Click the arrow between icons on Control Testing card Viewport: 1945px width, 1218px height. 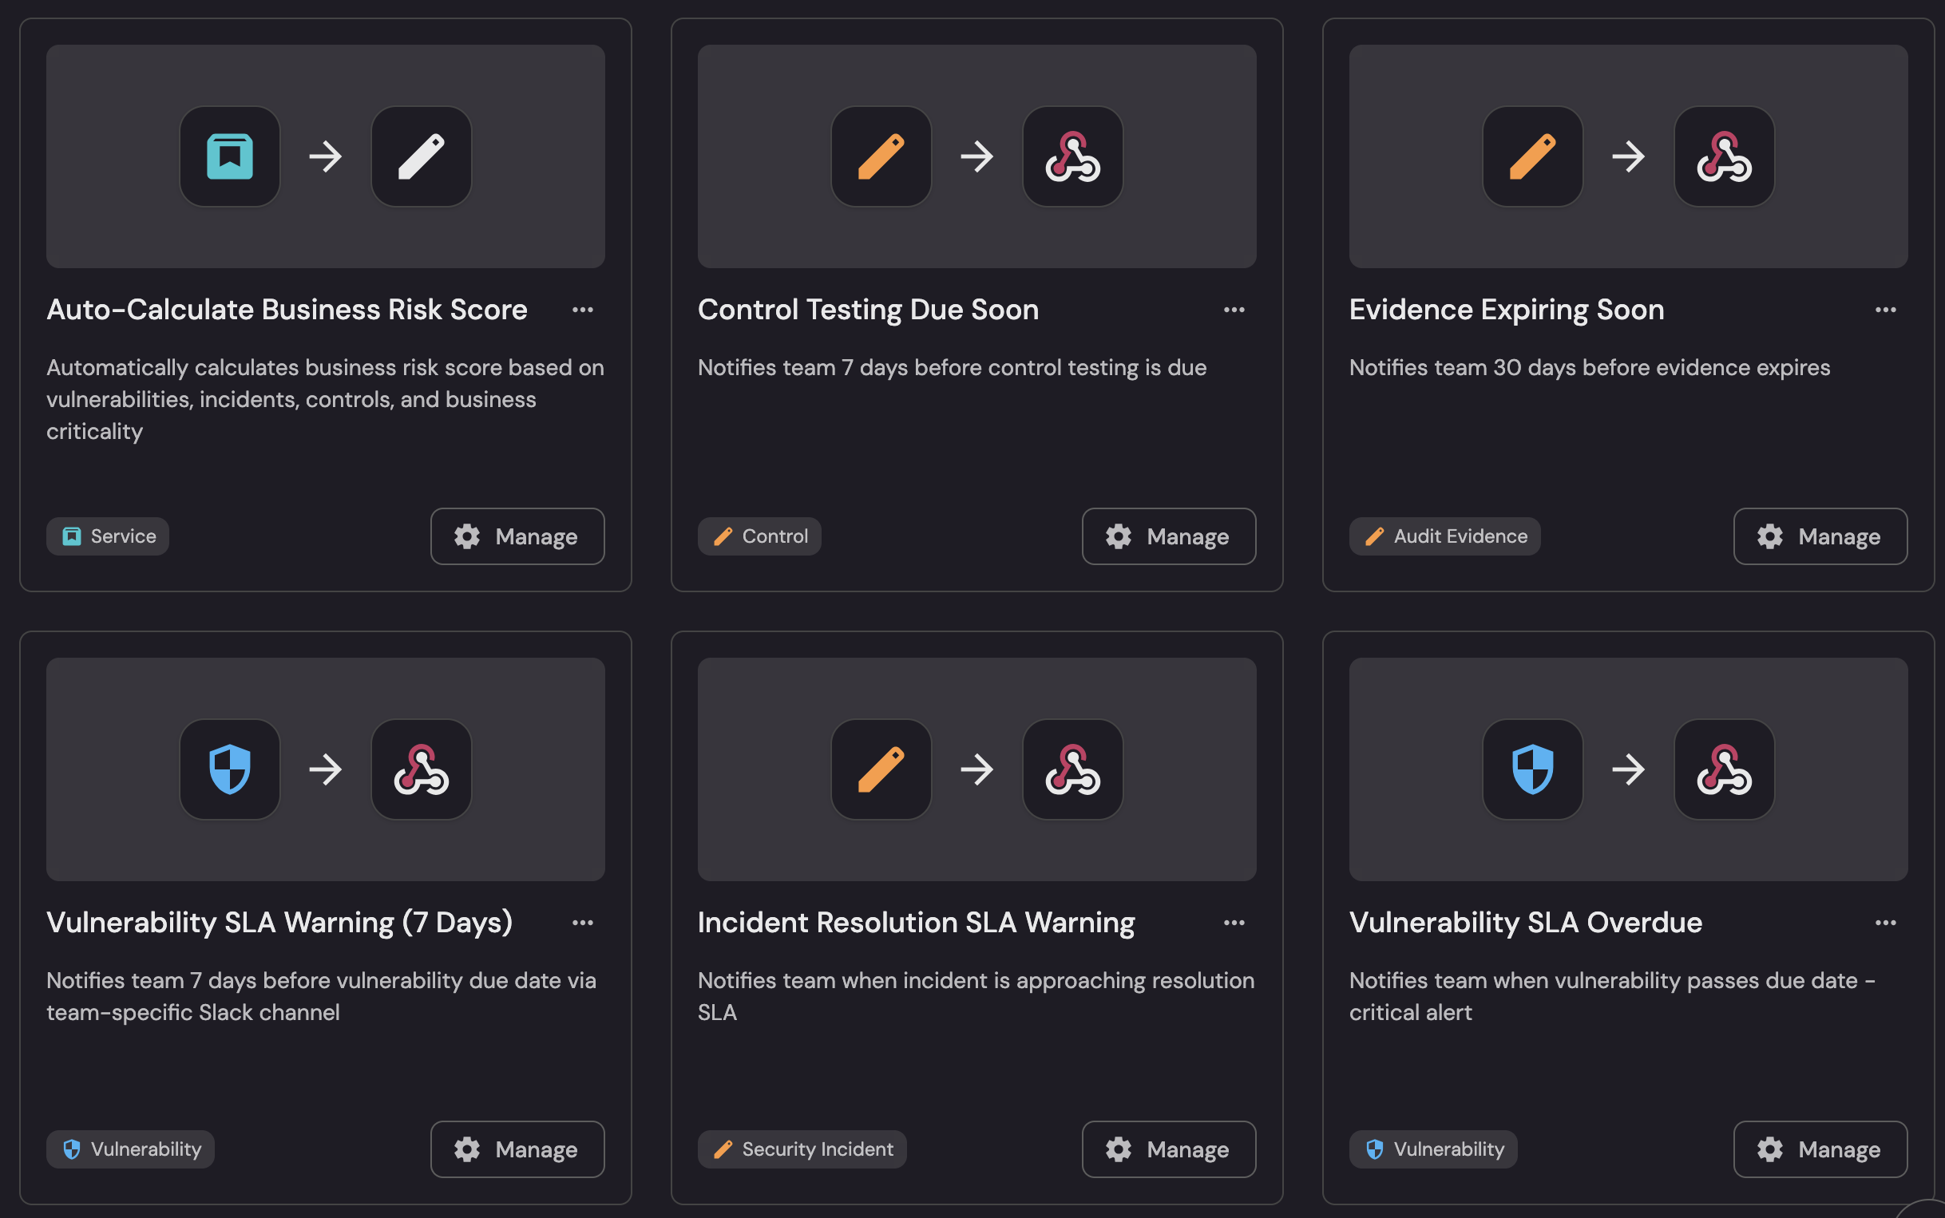tap(976, 156)
